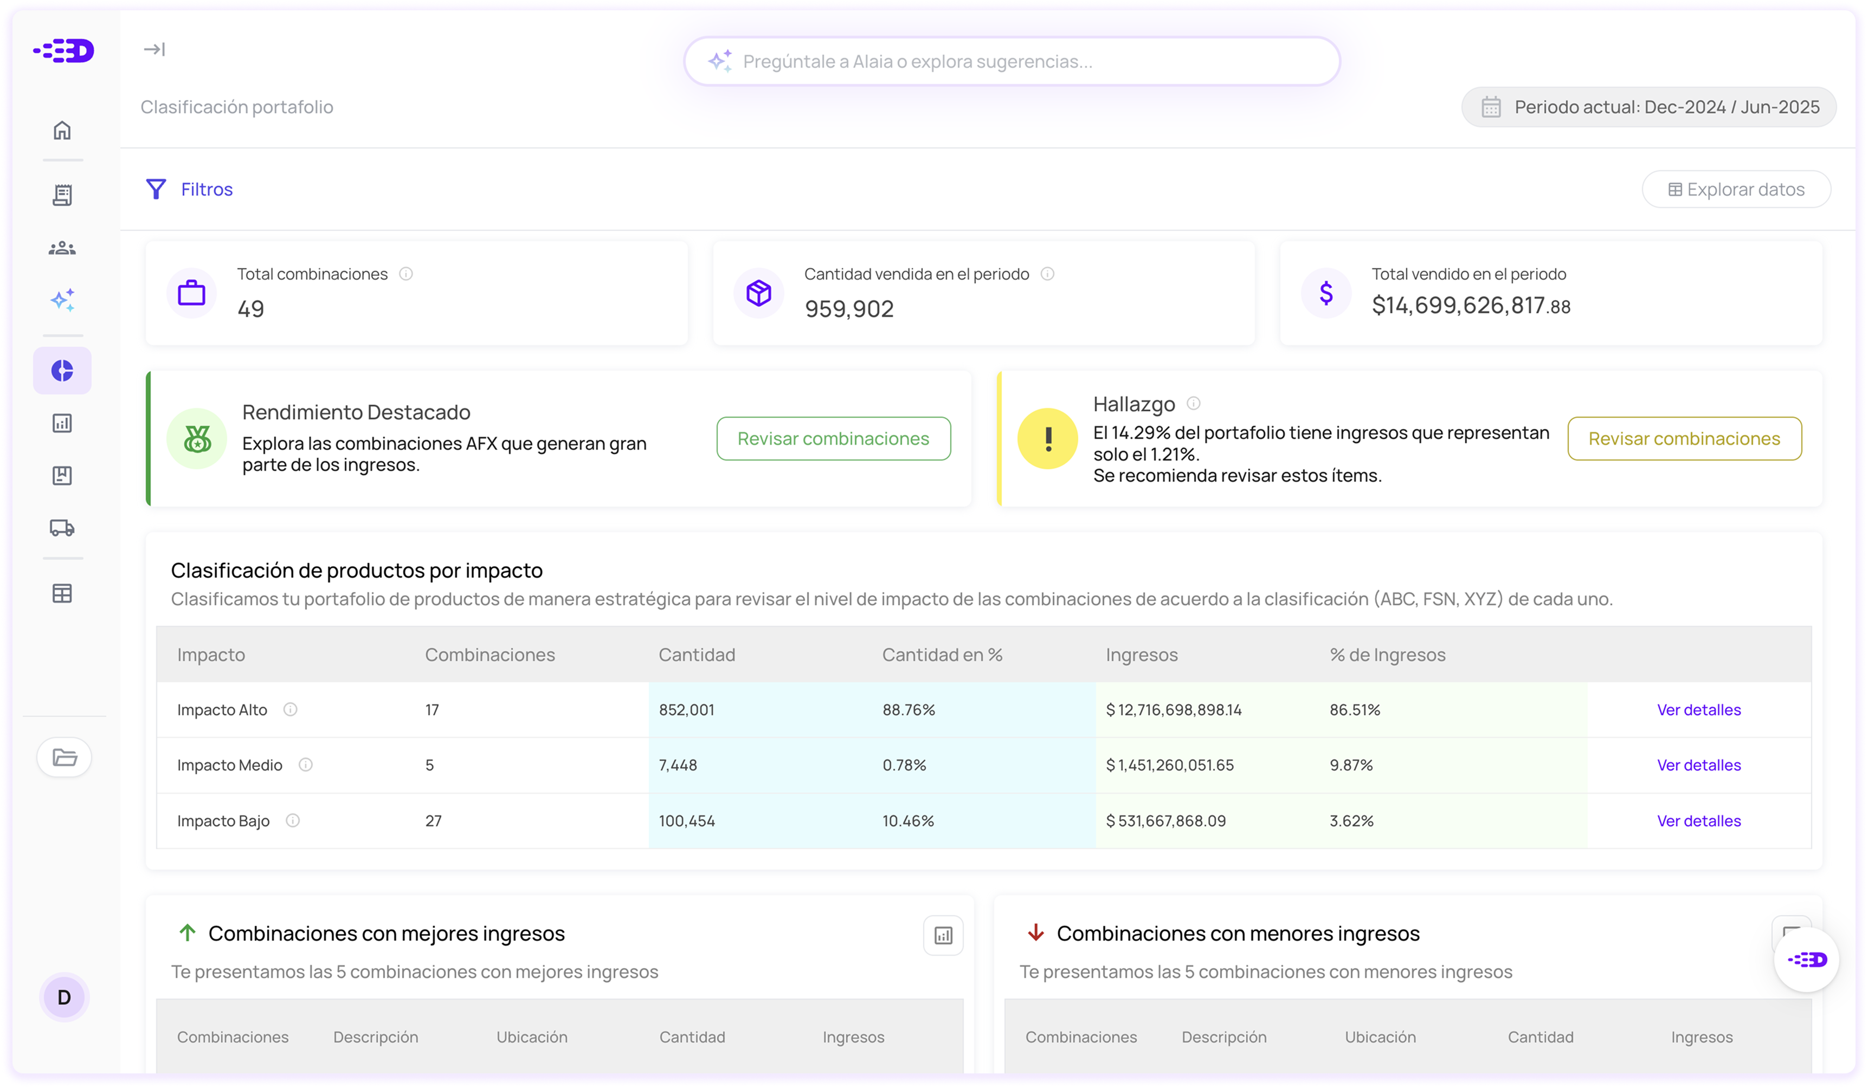
Task: Click Ingresos header in impact table
Action: (1142, 655)
